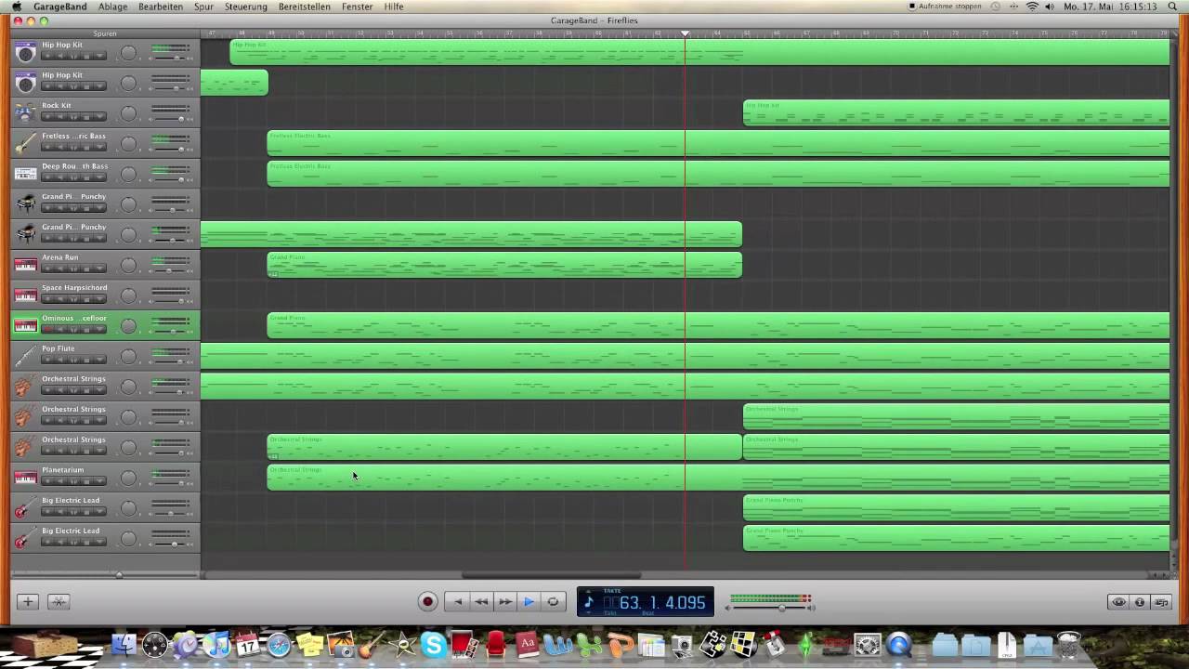Select the Space Harpsichord keyboard icon
1189x669 pixels.
(25, 295)
